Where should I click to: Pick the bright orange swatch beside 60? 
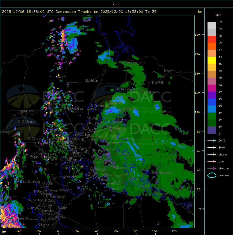(x=212, y=46)
